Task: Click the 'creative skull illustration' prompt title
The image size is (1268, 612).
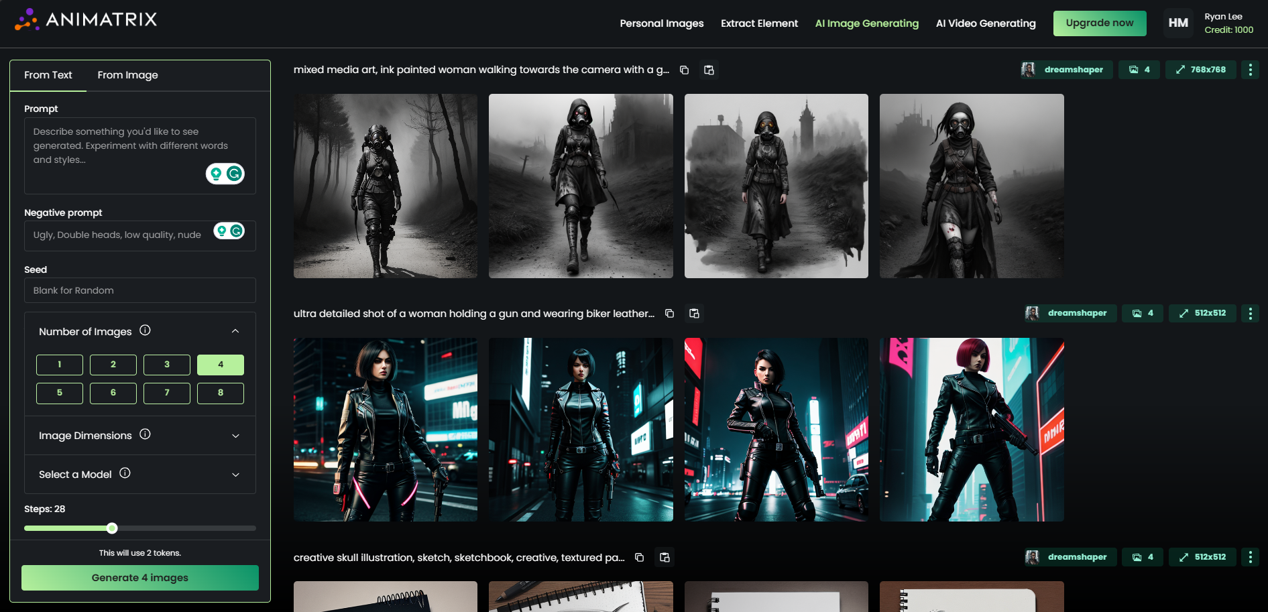Action: [x=459, y=558]
